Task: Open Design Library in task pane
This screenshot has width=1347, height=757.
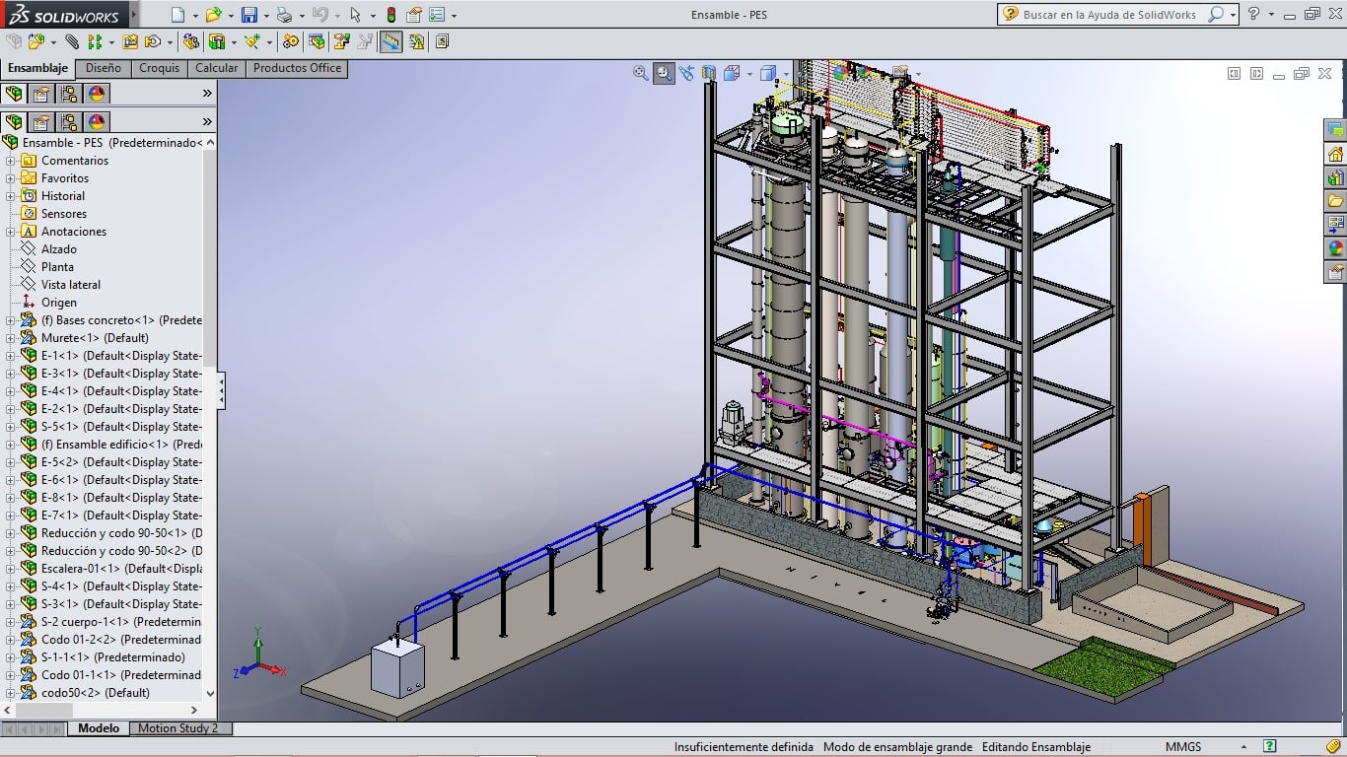Action: (1335, 177)
